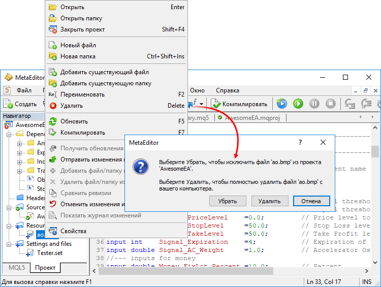
Task: Open the Окно menu
Action: pos(197,90)
